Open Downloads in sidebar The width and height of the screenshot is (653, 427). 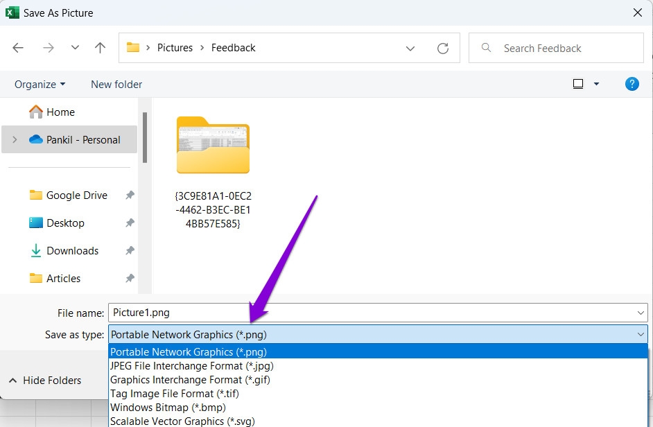point(64,251)
